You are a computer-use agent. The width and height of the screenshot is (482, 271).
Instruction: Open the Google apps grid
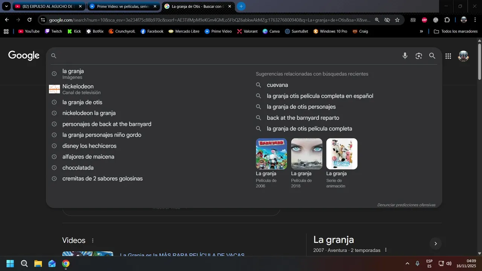448,56
